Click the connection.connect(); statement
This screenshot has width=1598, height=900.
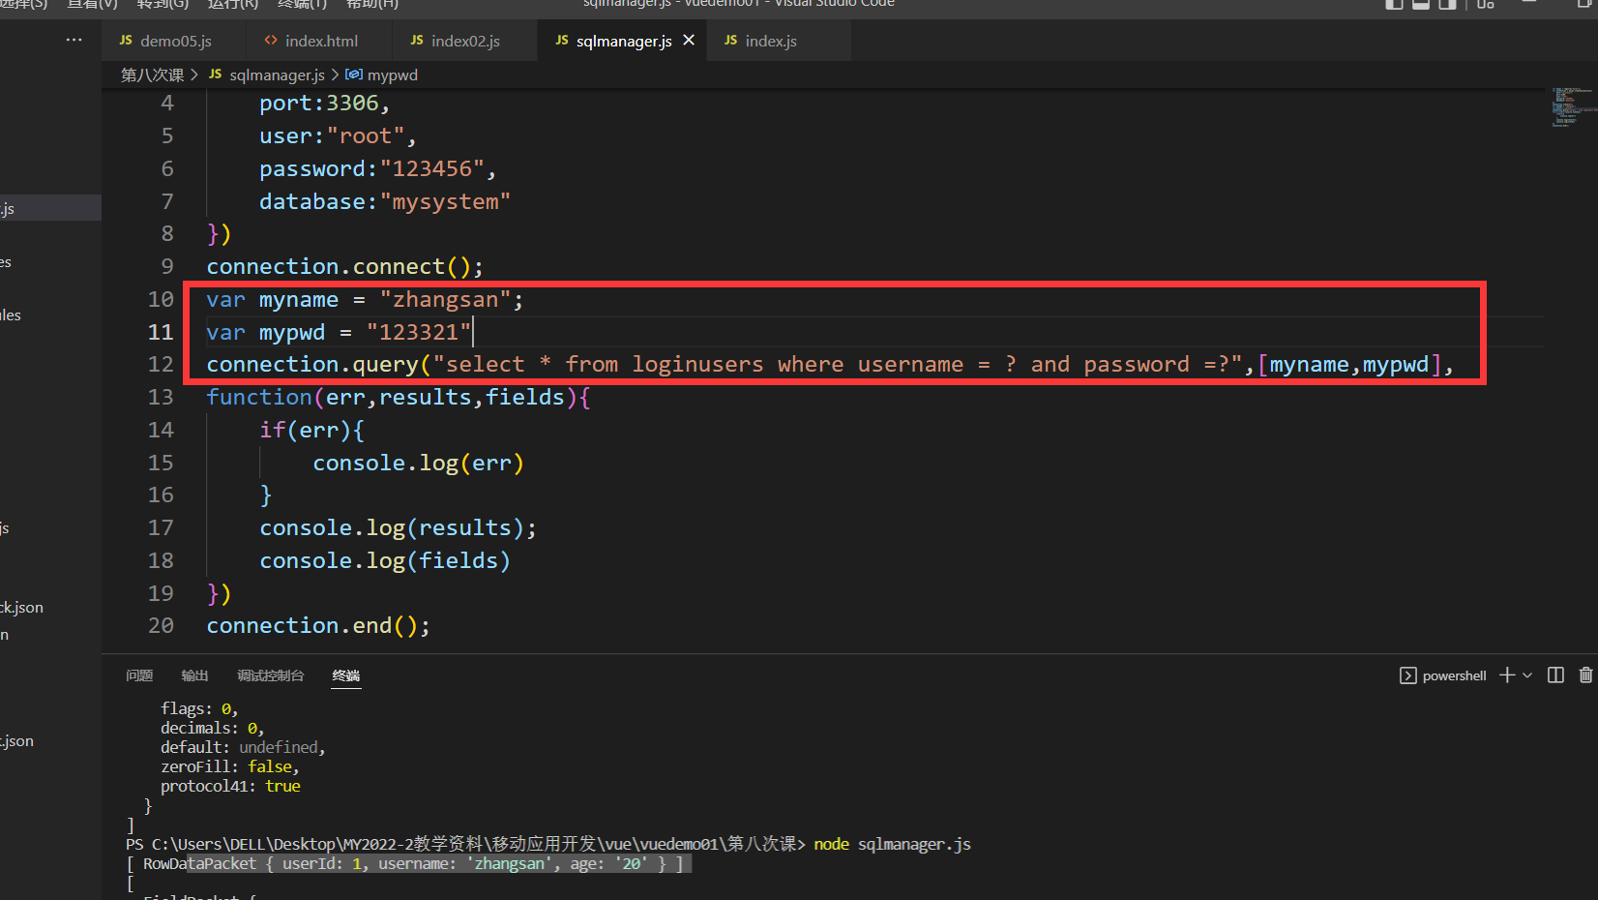click(x=344, y=266)
